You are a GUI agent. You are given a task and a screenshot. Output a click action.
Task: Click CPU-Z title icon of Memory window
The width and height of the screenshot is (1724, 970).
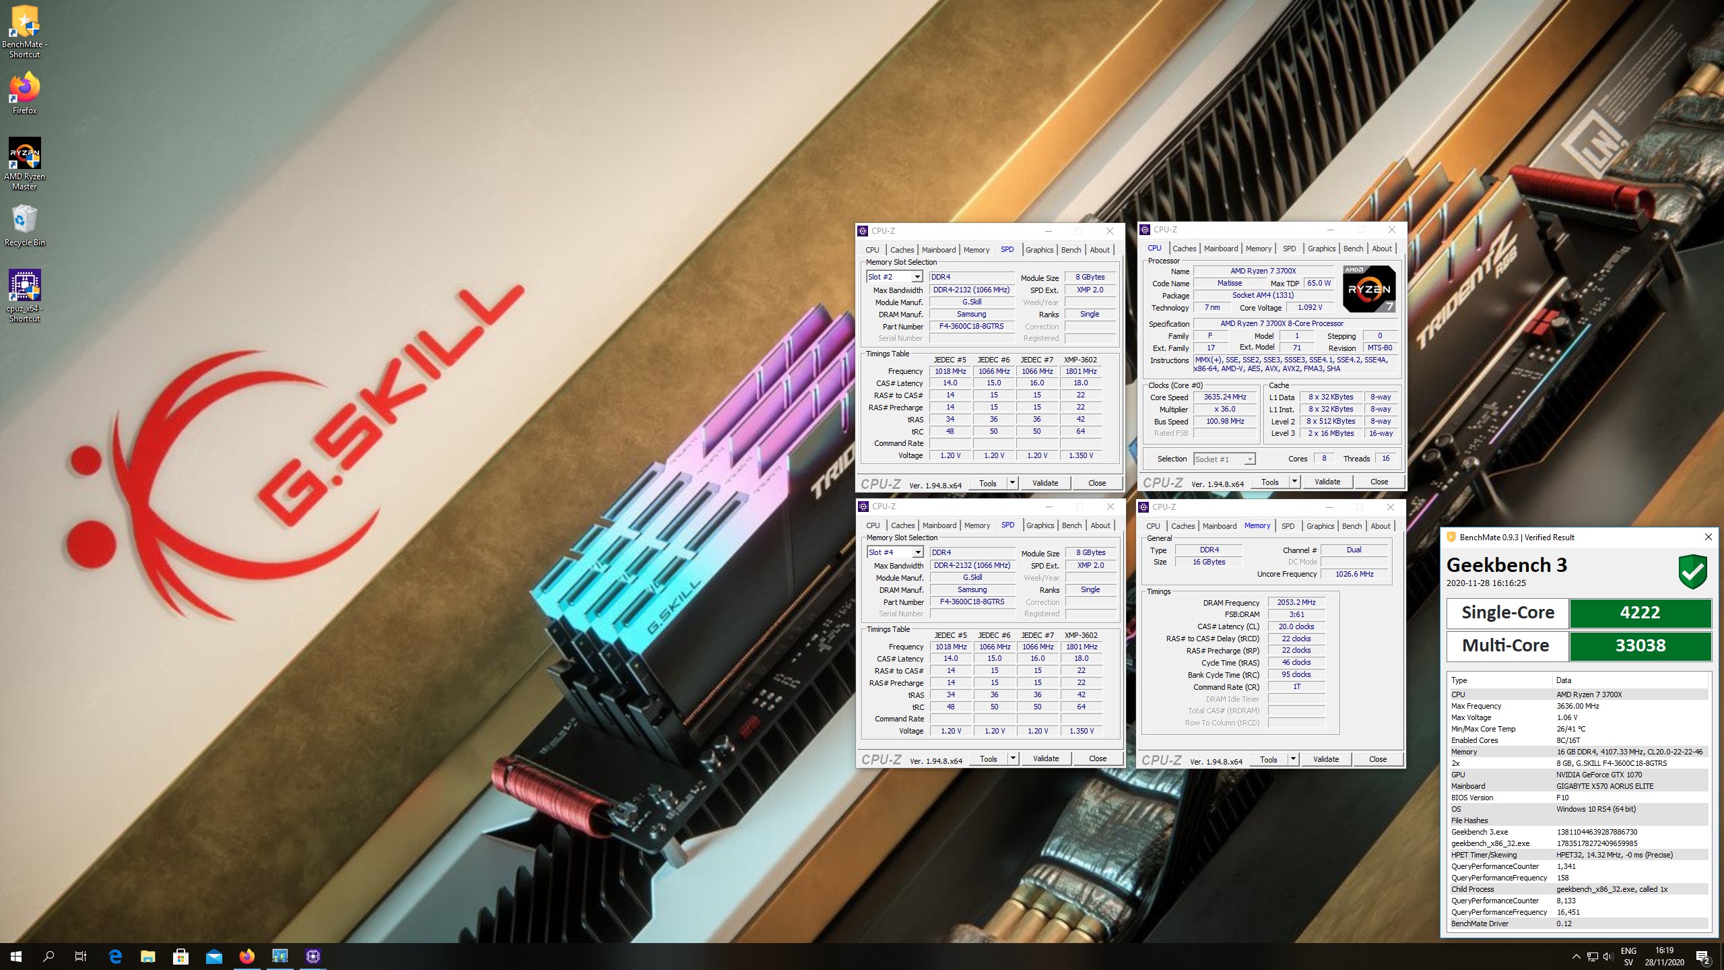coord(1143,507)
